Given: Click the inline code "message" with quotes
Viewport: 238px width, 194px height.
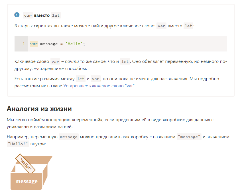Looking at the screenshot, I should [x=189, y=137].
